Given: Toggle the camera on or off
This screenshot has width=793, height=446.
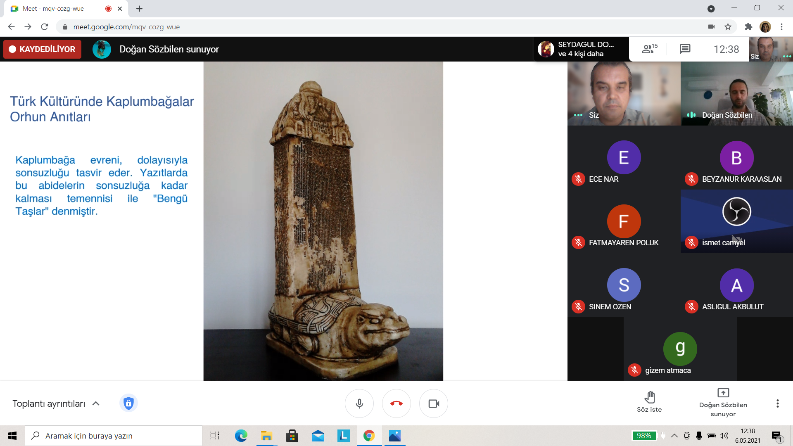Looking at the screenshot, I should (434, 403).
